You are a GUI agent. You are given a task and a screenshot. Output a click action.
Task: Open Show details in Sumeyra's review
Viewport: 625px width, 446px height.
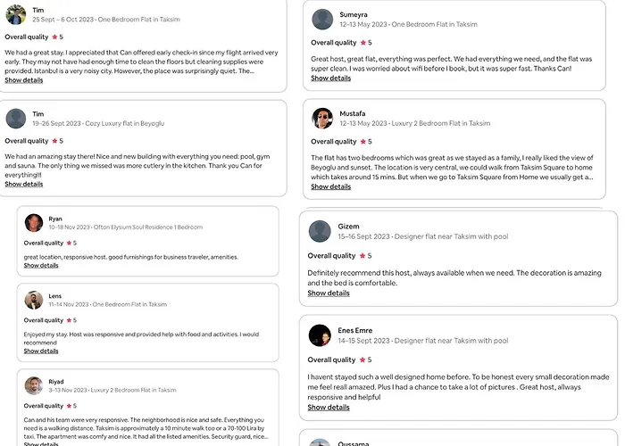coord(330,78)
